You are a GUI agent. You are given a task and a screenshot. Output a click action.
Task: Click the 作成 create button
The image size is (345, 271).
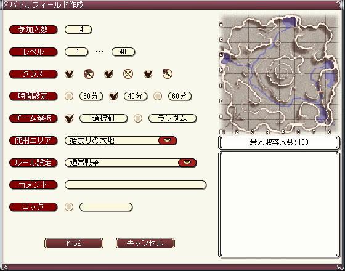(x=74, y=243)
